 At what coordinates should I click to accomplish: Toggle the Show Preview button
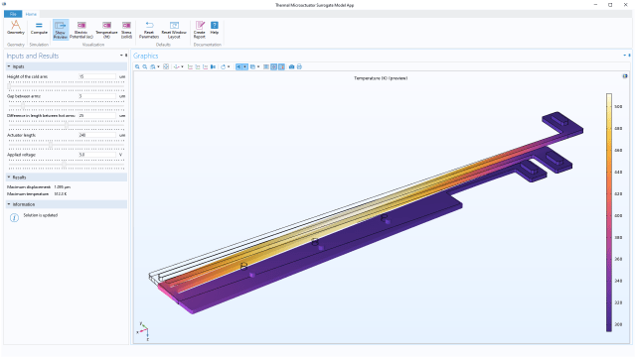click(x=61, y=30)
